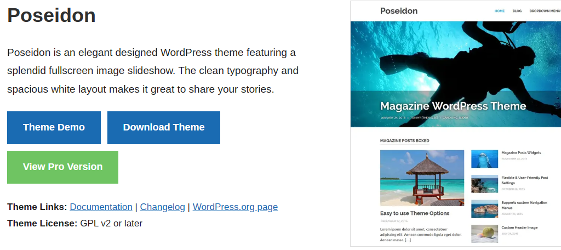Open the Theme Demo button

click(x=54, y=128)
